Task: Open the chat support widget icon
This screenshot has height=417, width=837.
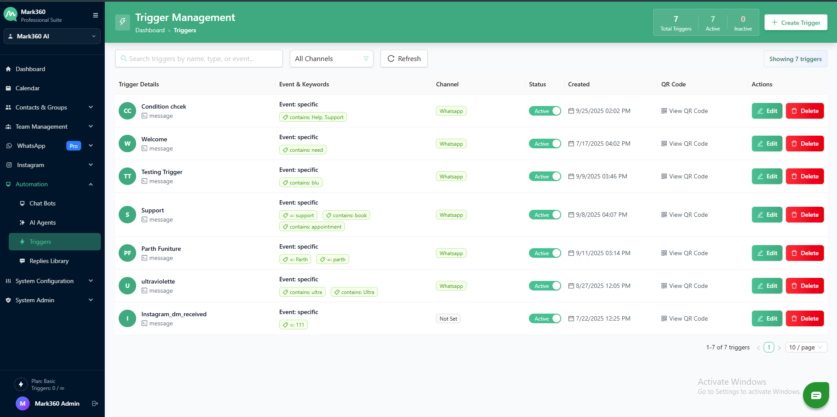Action: point(816,395)
